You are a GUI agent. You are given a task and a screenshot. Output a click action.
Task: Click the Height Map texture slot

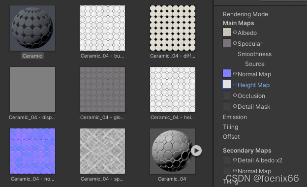point(227,84)
